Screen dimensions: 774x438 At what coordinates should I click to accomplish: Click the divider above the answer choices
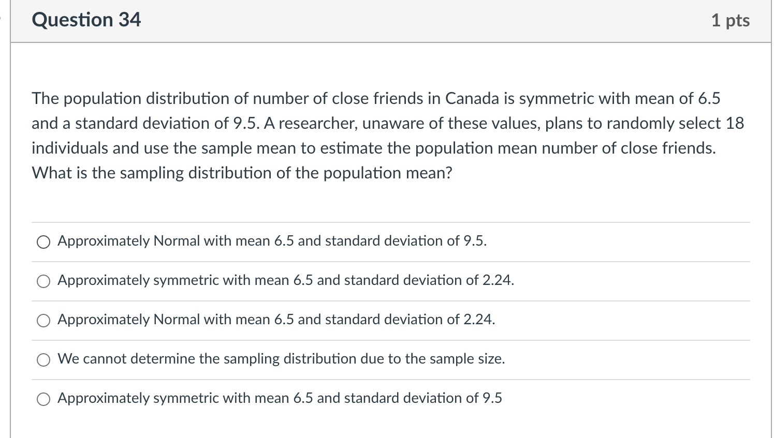388,222
